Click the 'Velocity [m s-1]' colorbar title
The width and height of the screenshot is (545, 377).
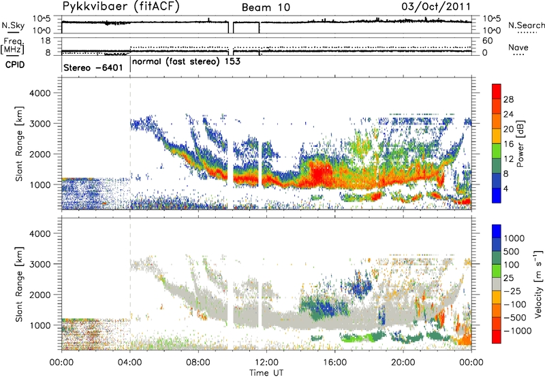point(538,284)
